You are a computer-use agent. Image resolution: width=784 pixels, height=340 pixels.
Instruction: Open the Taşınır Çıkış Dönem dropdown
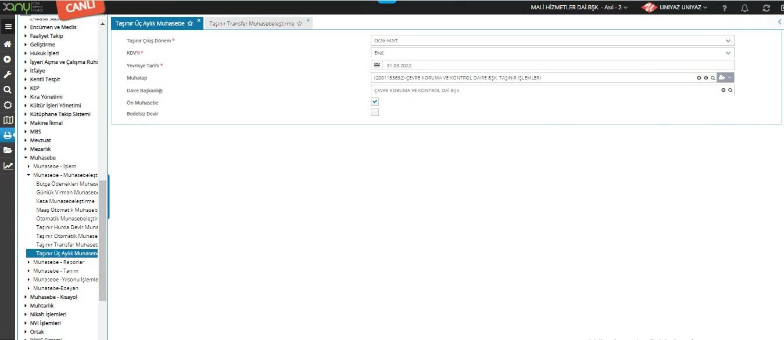(x=552, y=41)
